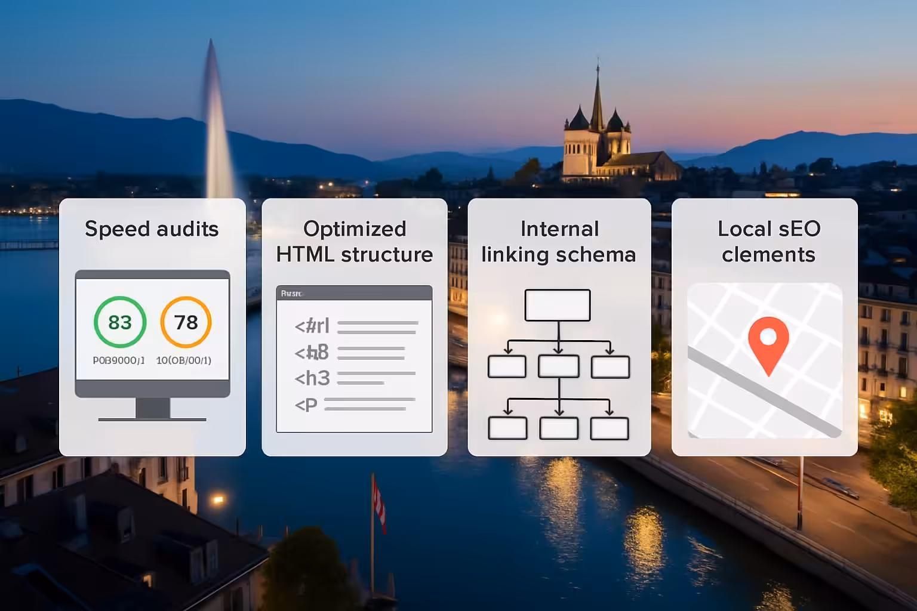Screen dimensions: 917x611
Task: Open the map thumbnail in Local SEO card
Action: click(x=765, y=360)
